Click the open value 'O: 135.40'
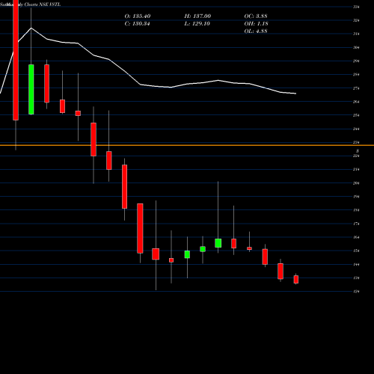The width and height of the screenshot is (374, 374). 138,16
